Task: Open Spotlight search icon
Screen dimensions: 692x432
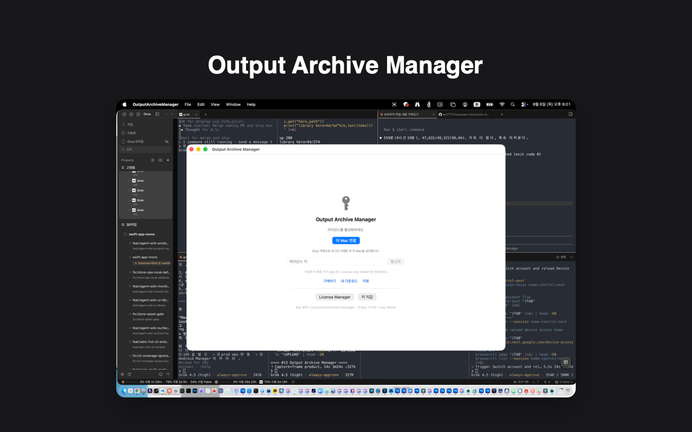Action: tap(513, 104)
